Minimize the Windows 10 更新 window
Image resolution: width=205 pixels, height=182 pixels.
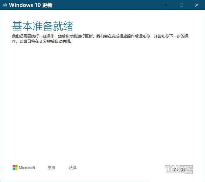[x=166, y=5]
